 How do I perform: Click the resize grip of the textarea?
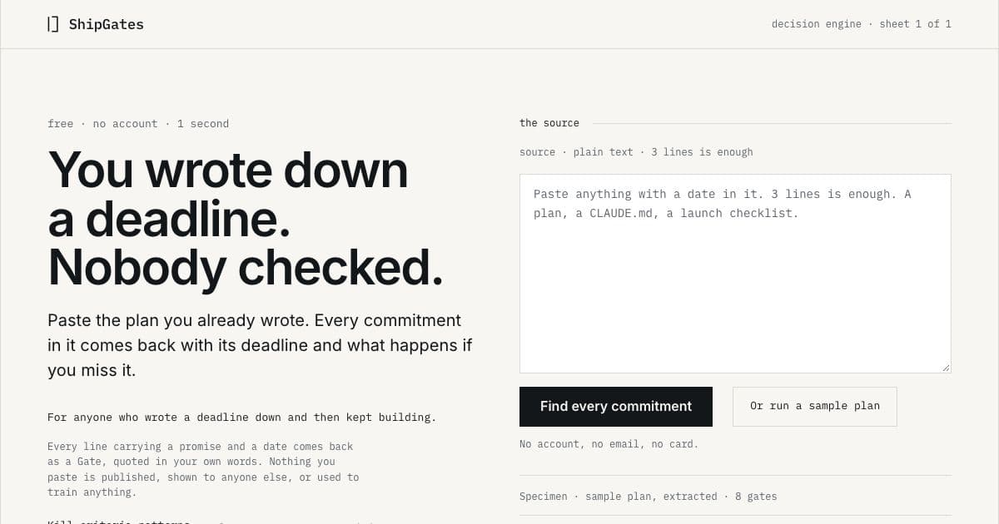click(x=946, y=368)
